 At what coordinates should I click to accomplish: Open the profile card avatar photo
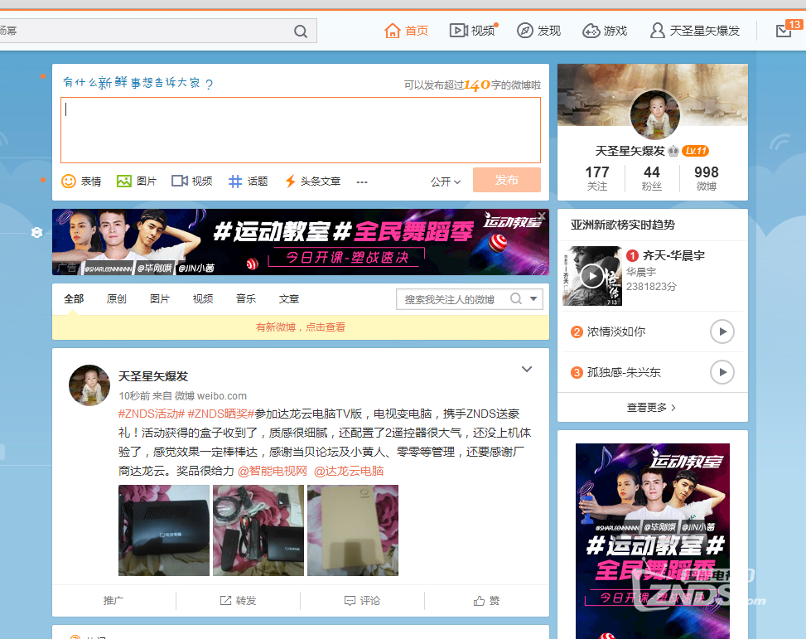[x=655, y=114]
